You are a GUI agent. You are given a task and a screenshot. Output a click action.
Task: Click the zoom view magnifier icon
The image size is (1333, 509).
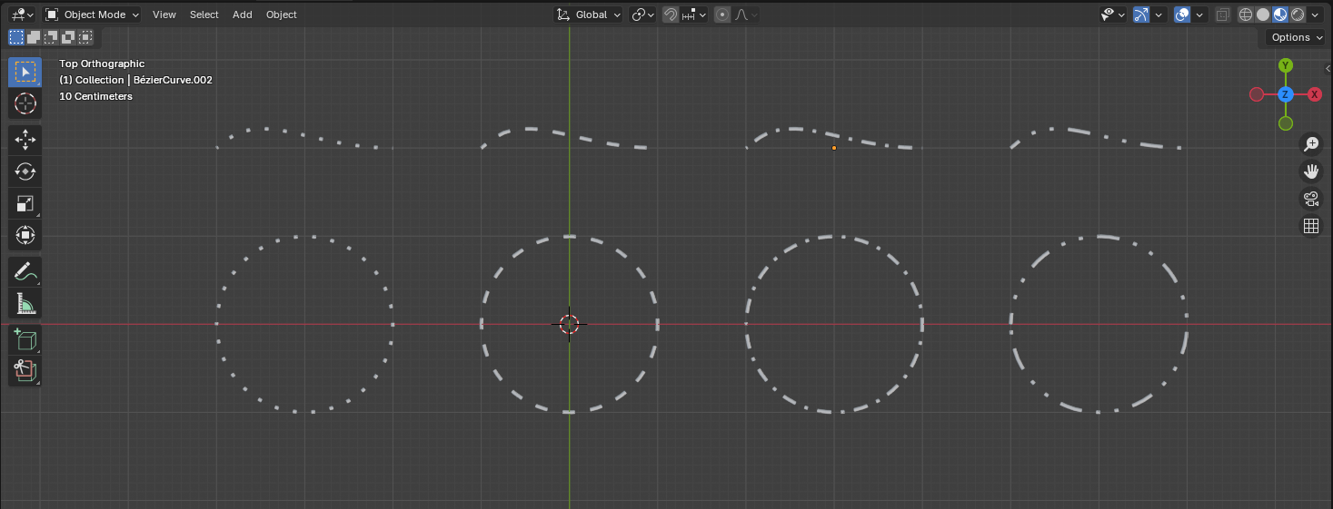(x=1311, y=143)
